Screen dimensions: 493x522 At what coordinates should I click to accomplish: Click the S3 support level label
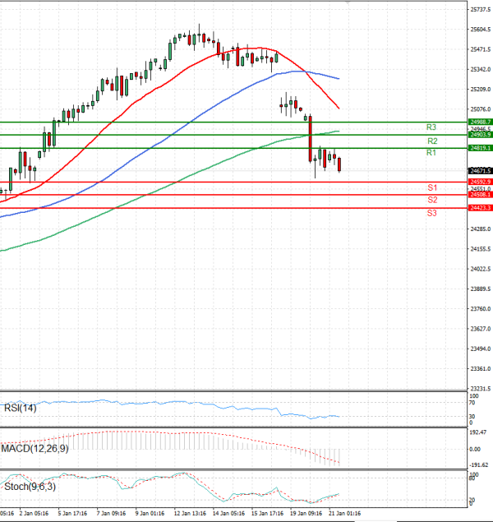431,214
